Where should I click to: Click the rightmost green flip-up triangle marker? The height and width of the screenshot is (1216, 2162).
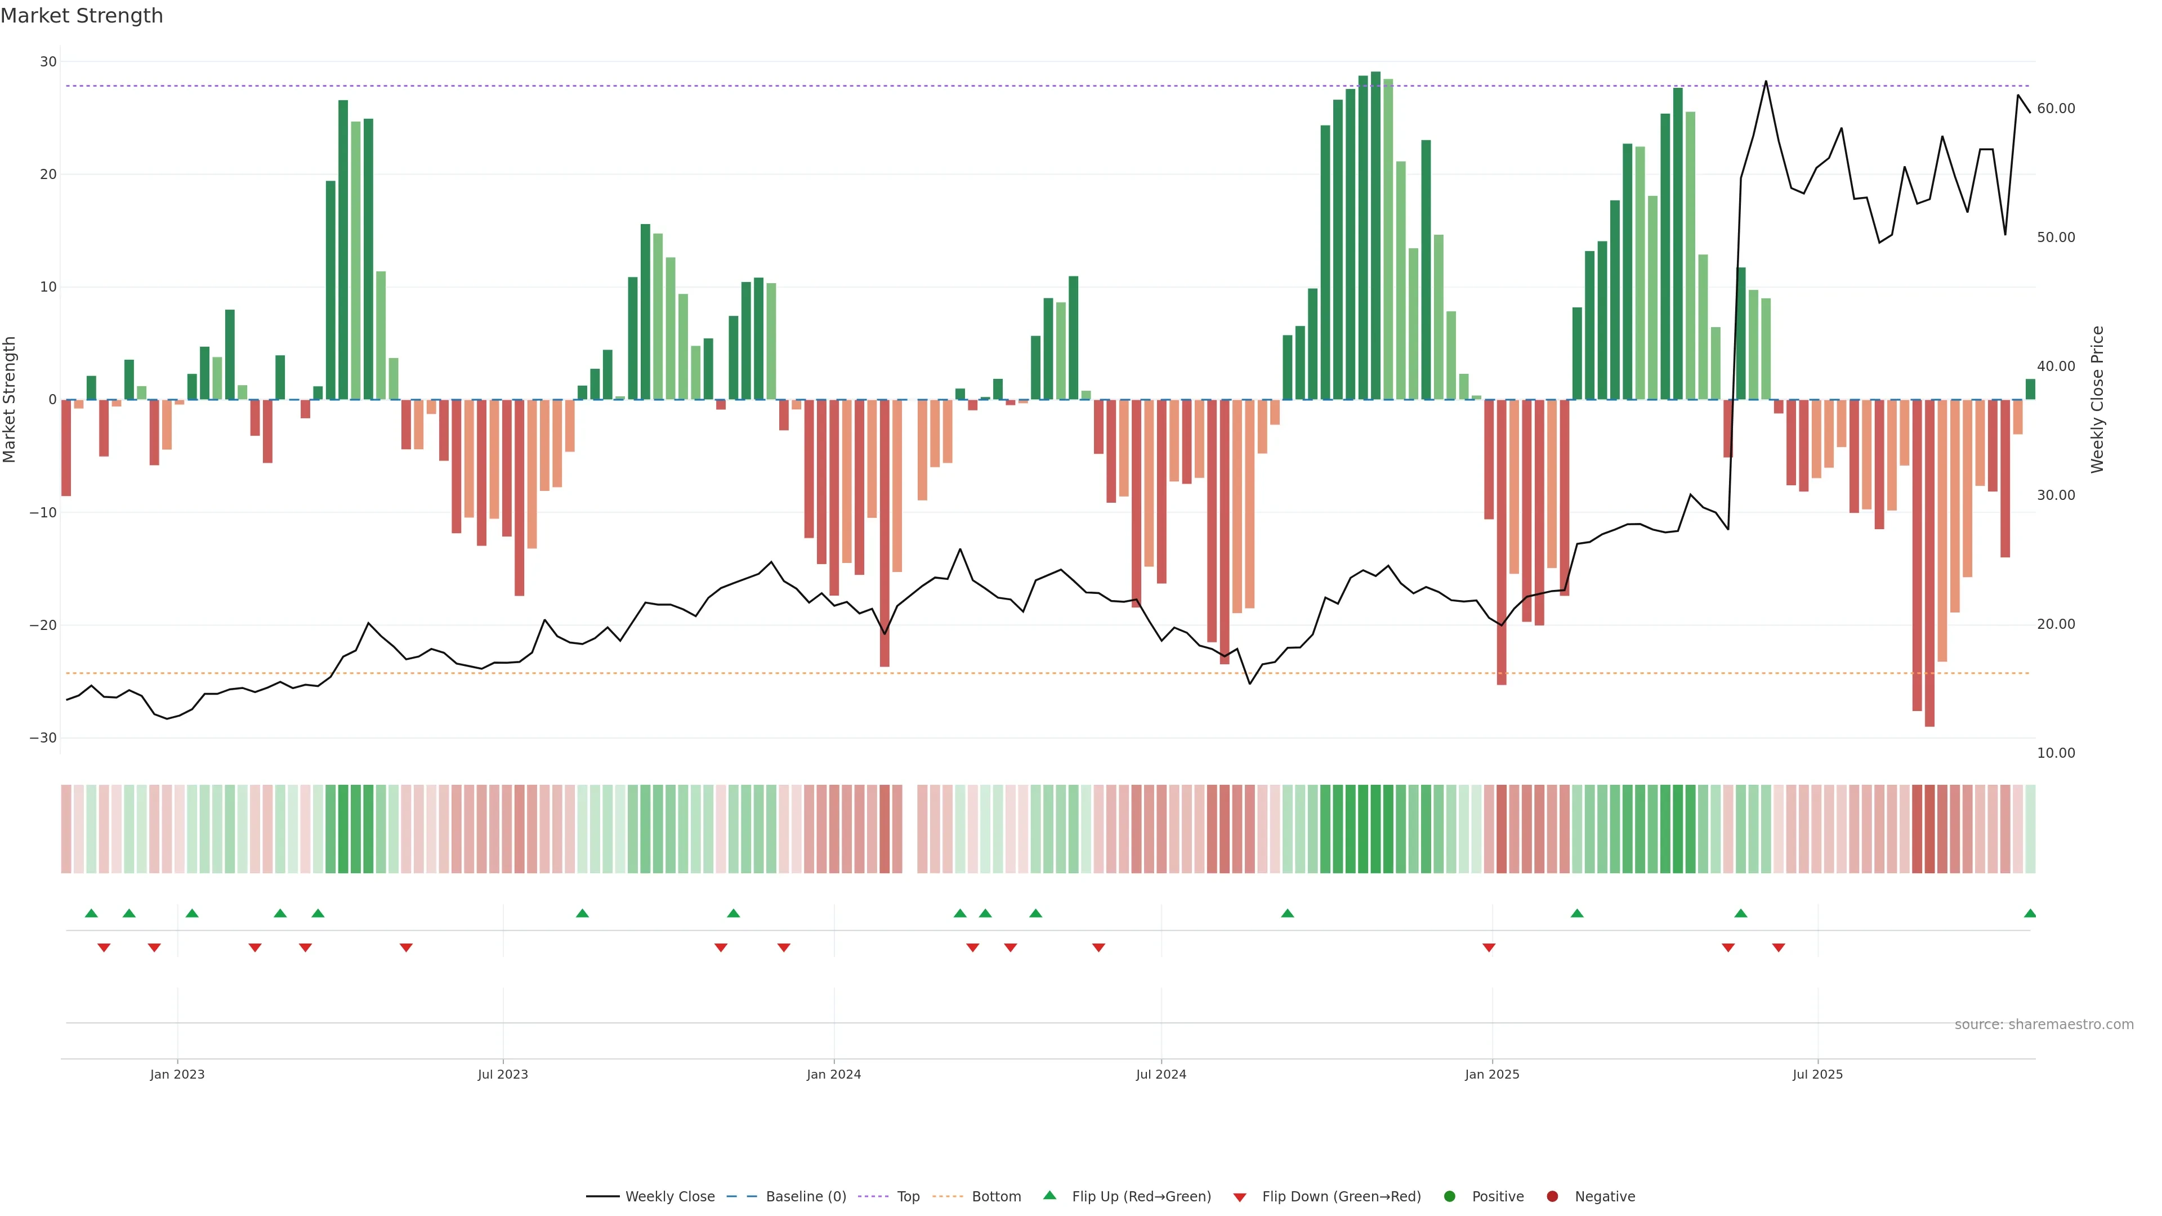[x=2029, y=913]
